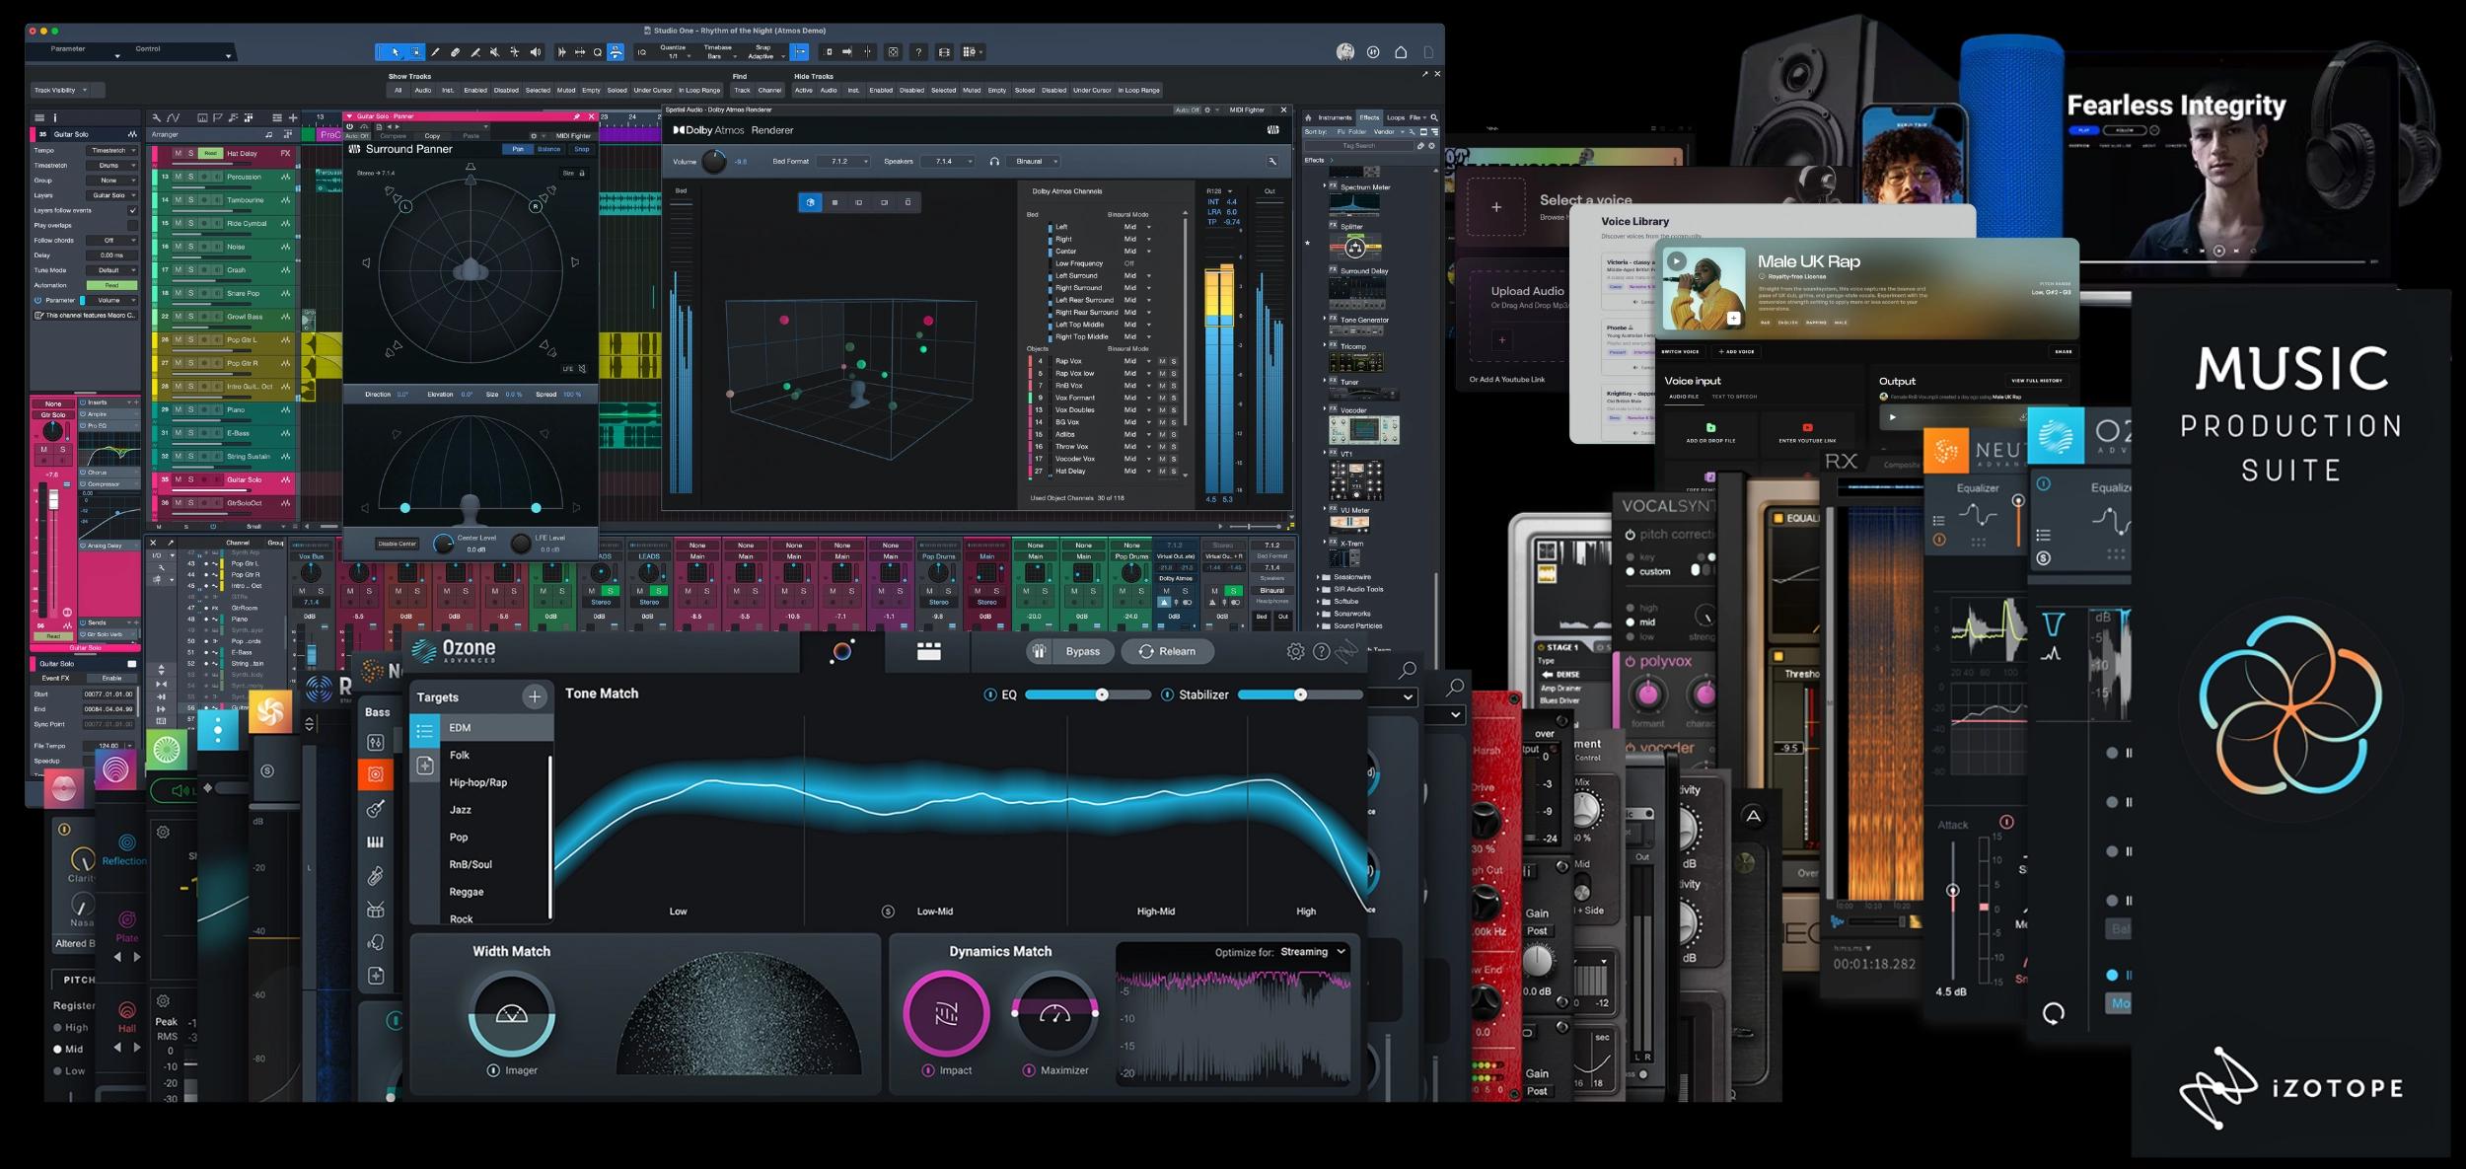Open the Ozone Assistant view orb icon
The width and height of the screenshot is (2466, 1169).
click(x=841, y=651)
